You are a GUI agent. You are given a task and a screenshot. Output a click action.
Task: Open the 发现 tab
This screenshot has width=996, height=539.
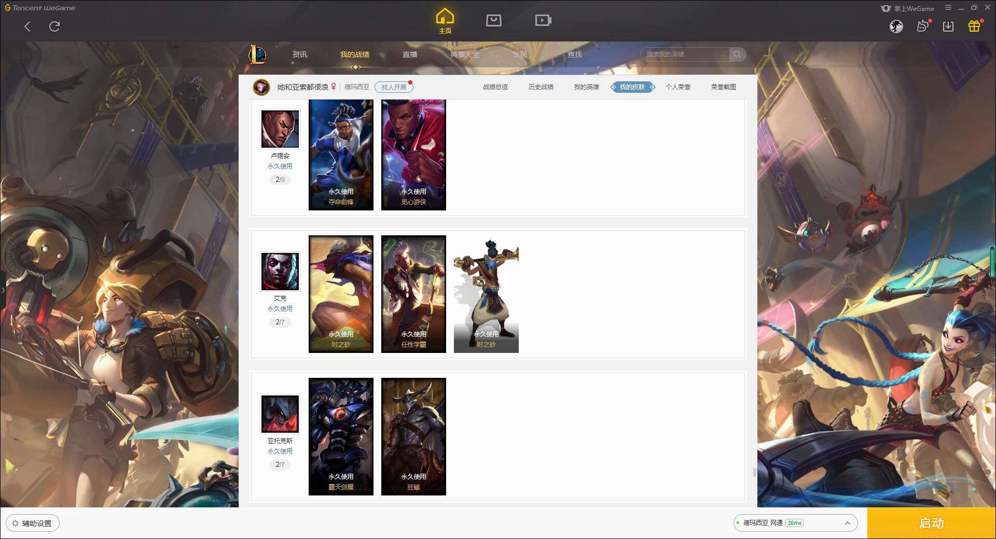coord(520,54)
